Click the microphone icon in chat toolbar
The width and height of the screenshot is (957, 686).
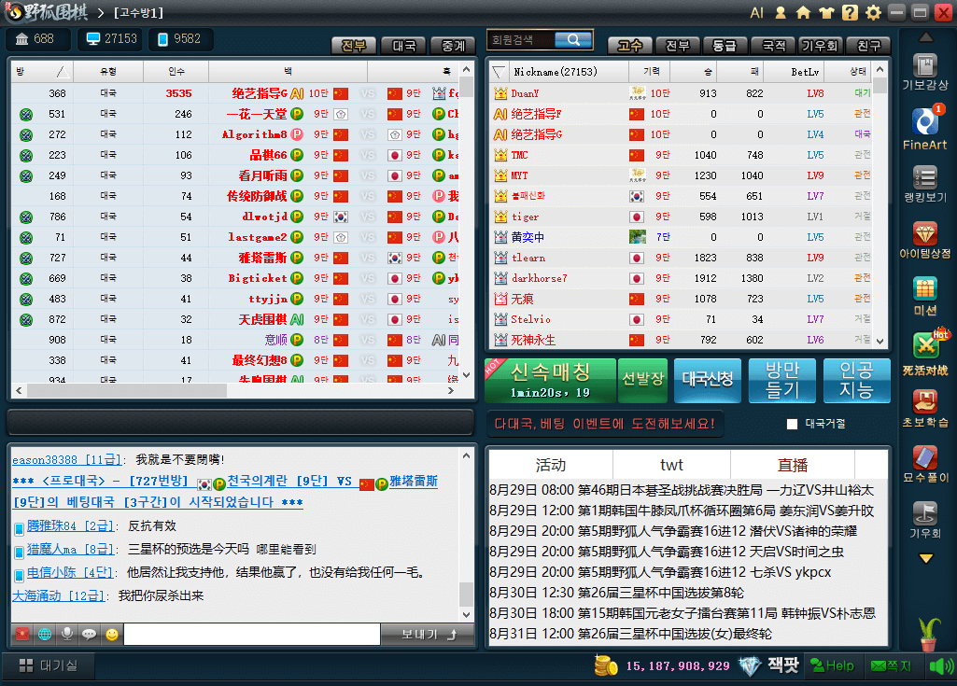coord(67,634)
